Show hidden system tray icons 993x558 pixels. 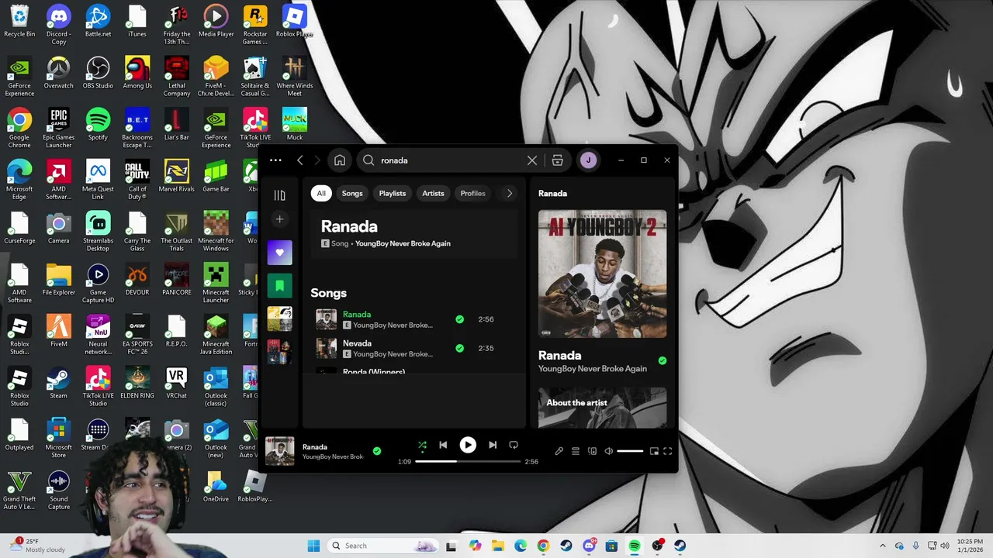[x=882, y=546]
